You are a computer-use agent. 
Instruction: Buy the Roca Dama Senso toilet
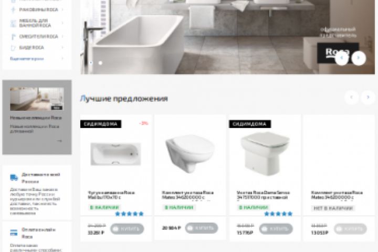(276, 228)
